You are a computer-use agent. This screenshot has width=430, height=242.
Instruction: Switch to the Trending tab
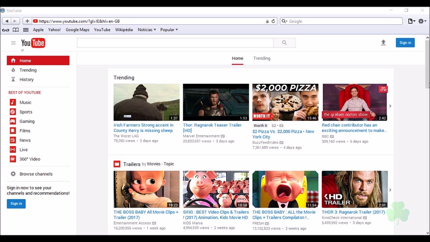(262, 58)
